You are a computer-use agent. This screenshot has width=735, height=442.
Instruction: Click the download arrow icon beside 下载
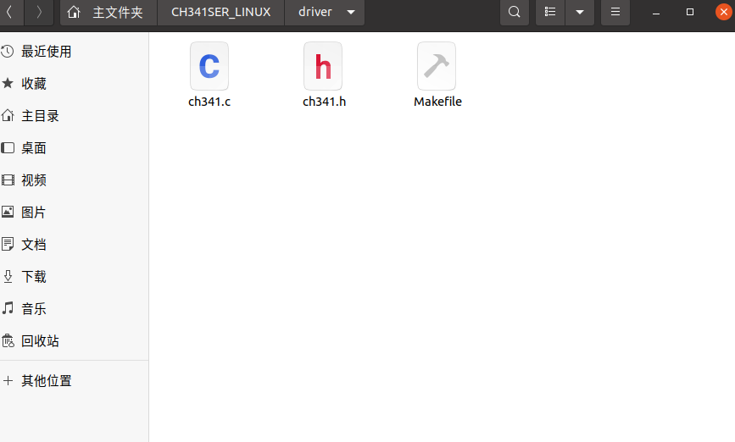pos(8,276)
